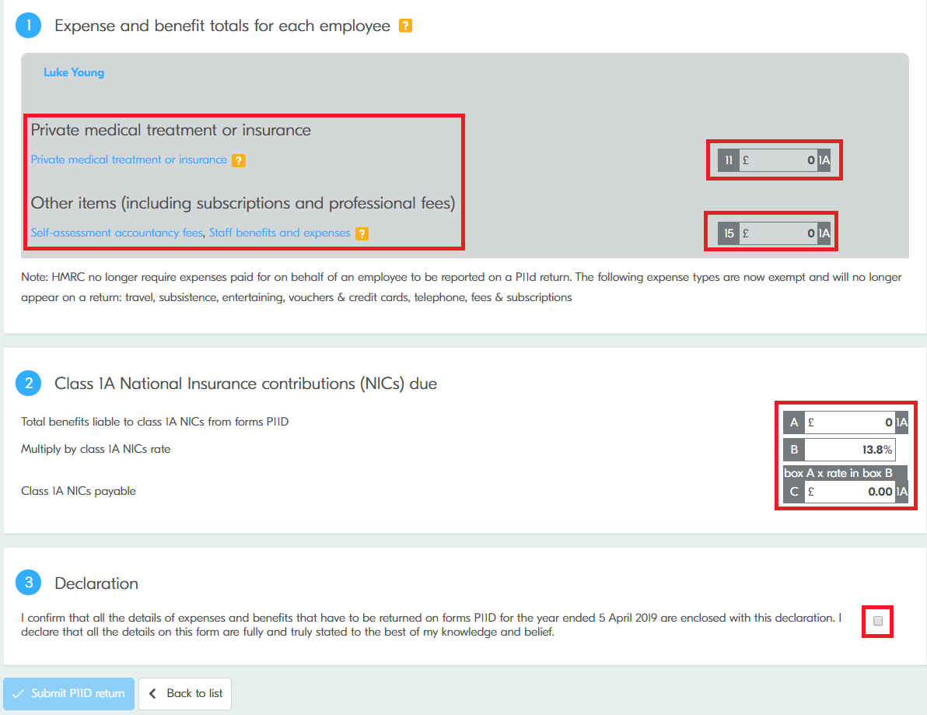Click box C NICs payable field
The width and height of the screenshot is (927, 715).
tap(849, 492)
